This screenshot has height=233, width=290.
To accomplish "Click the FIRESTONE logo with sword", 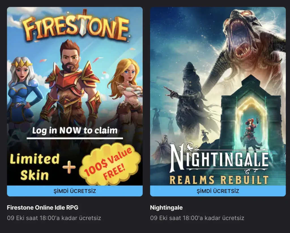I will tap(76, 26).
